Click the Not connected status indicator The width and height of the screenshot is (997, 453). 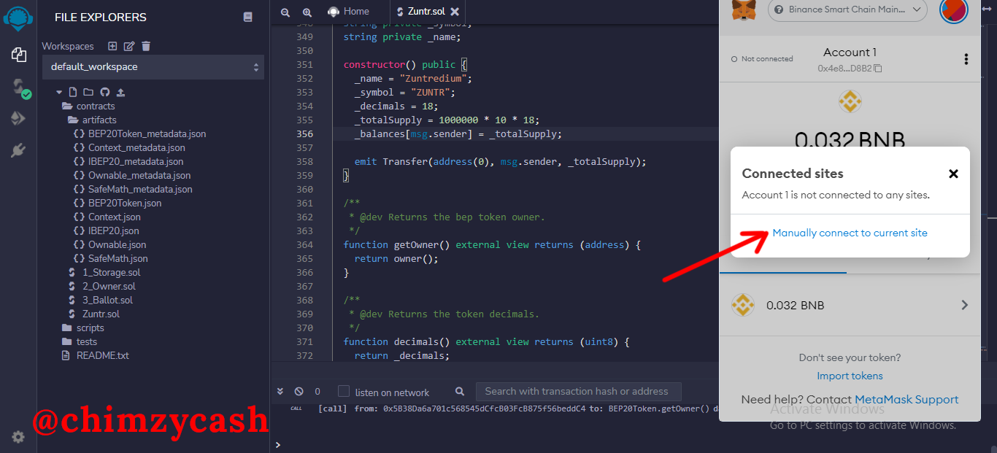coord(762,59)
